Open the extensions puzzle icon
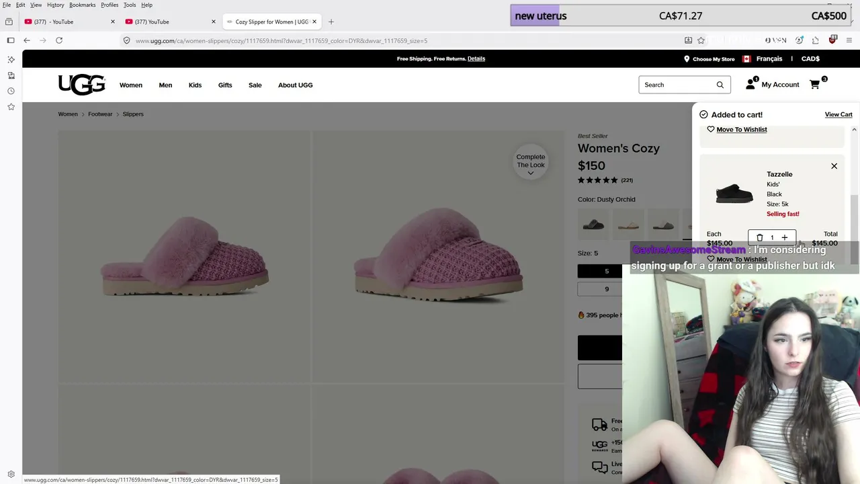 [816, 40]
